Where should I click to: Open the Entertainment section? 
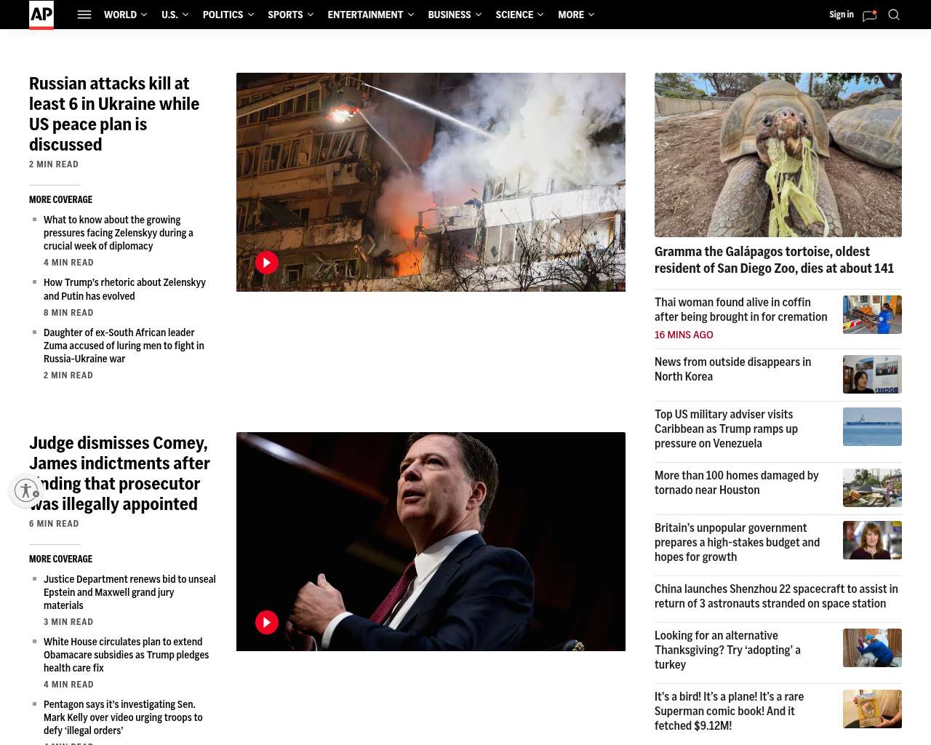click(x=365, y=15)
